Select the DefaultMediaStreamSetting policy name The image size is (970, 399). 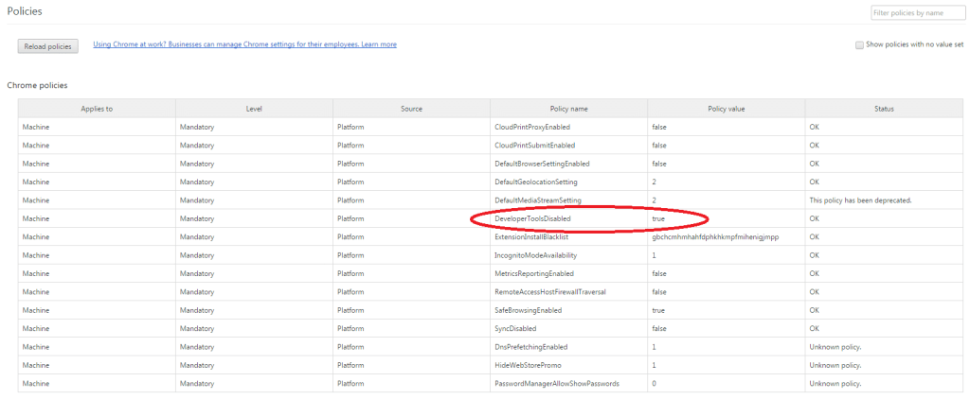coord(536,200)
